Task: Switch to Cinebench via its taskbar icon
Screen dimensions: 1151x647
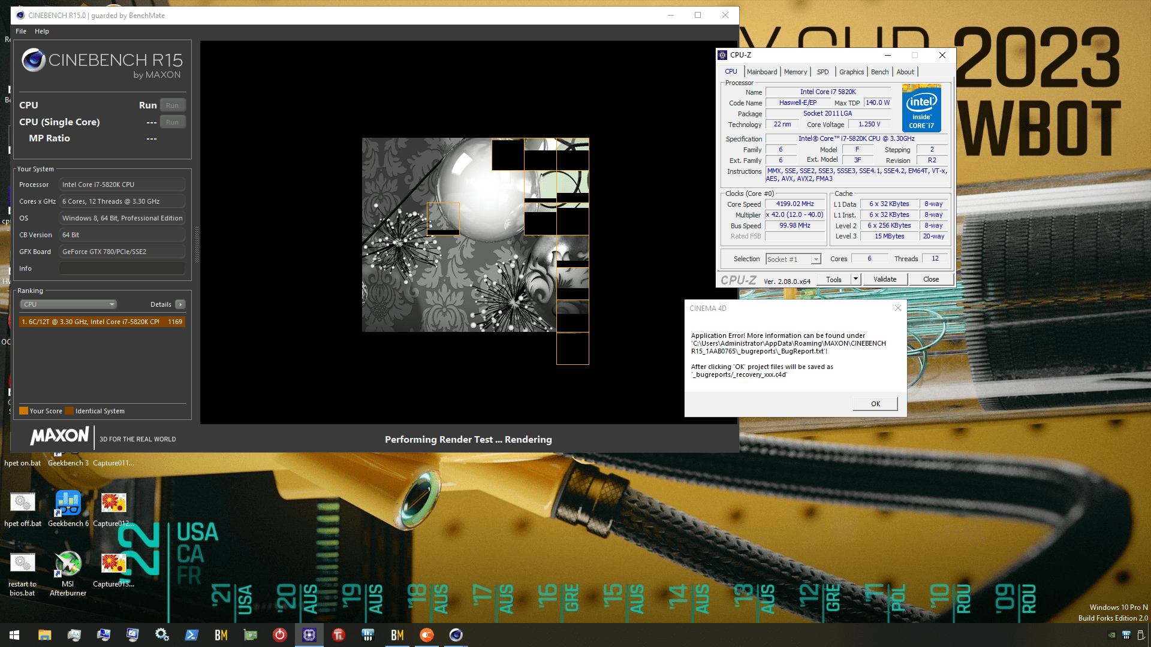Action: pyautogui.click(x=456, y=635)
